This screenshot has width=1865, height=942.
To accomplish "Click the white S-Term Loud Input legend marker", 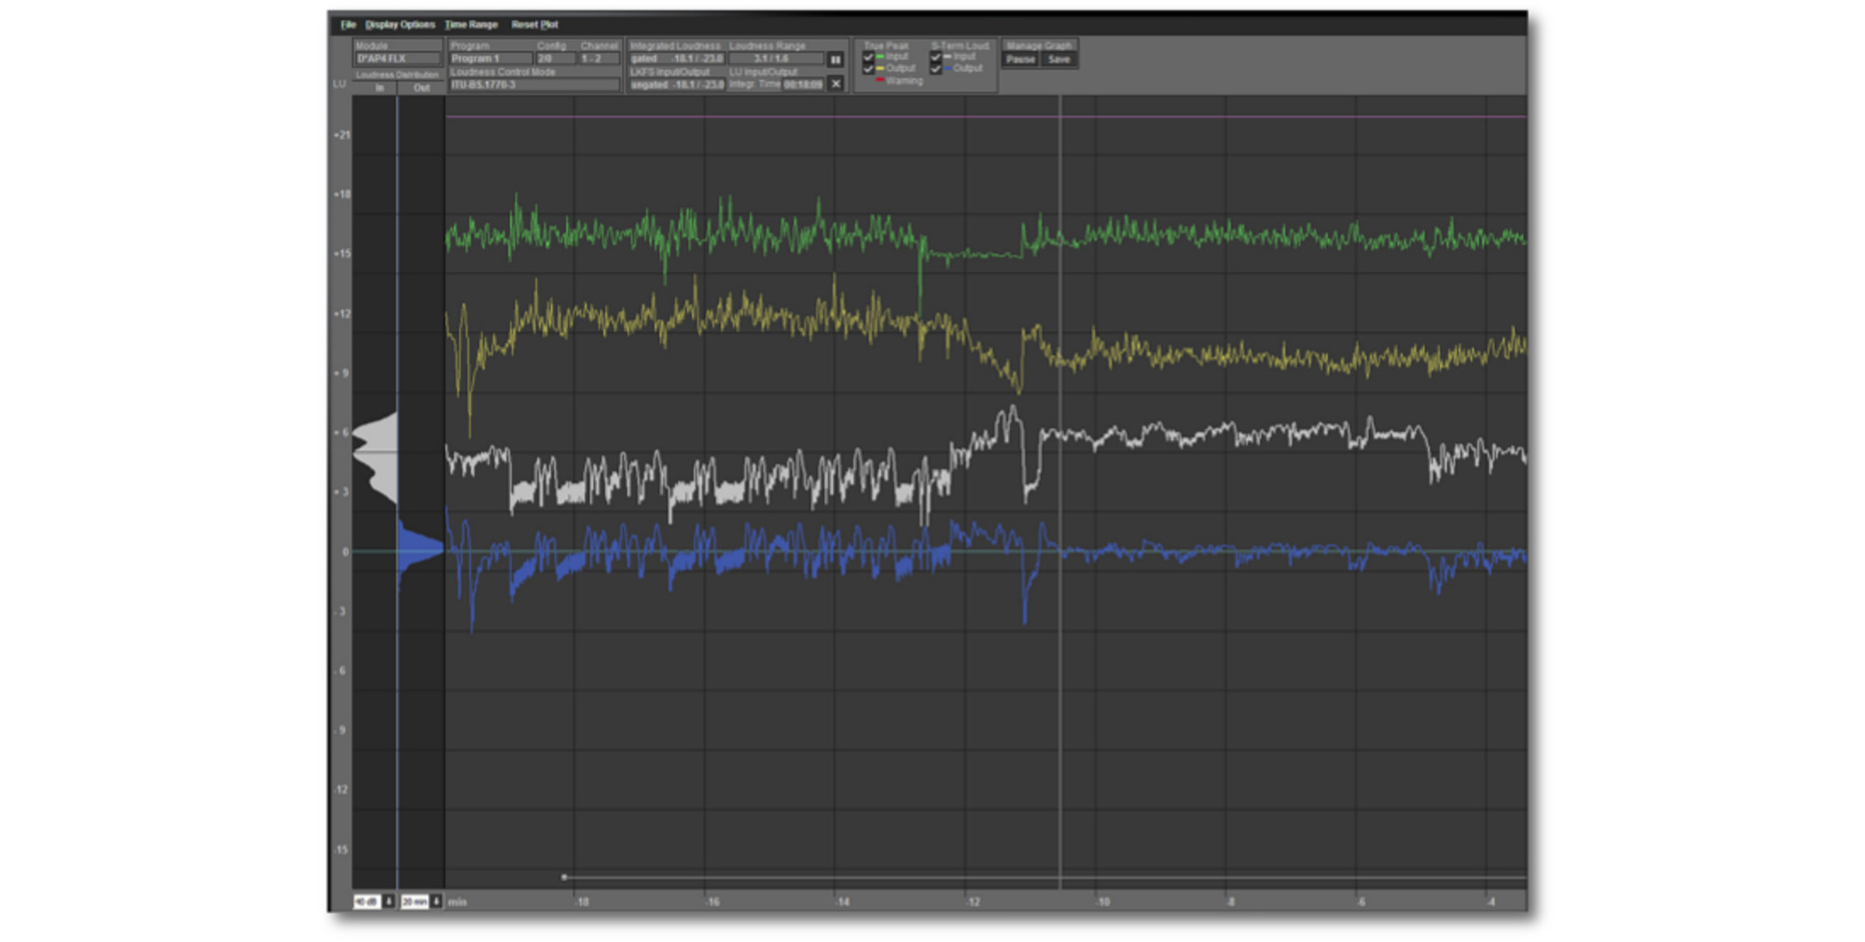I will pos(947,57).
